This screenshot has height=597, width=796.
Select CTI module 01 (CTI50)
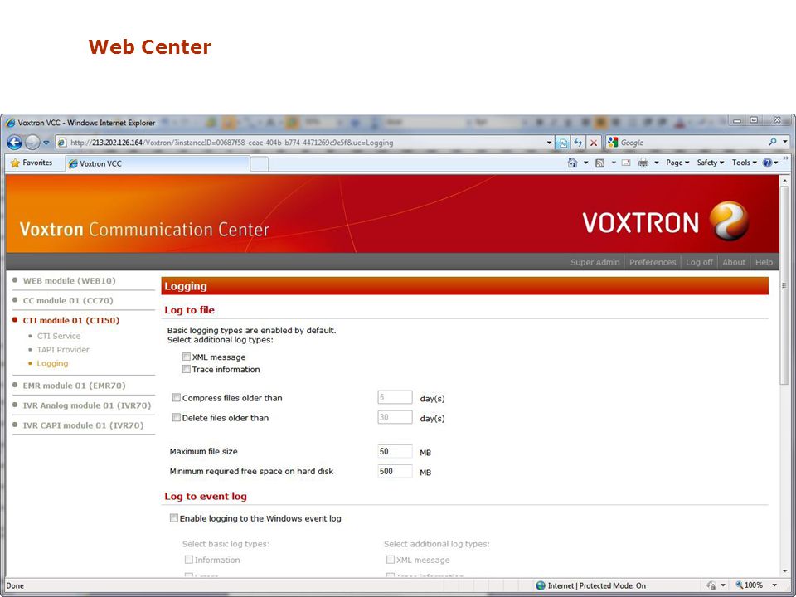click(x=71, y=320)
